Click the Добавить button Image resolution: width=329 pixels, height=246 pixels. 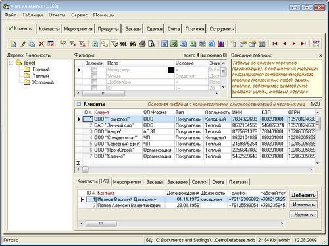coord(303,195)
